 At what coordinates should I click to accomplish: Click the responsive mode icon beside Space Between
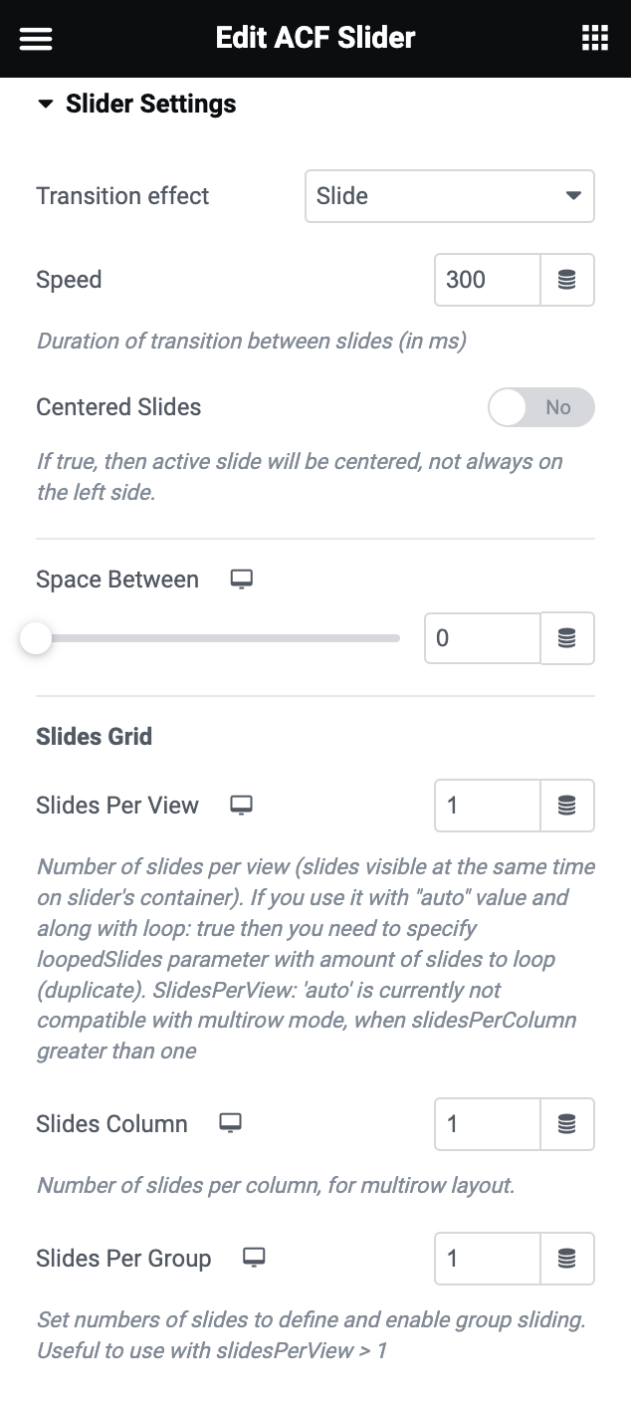[x=241, y=578]
